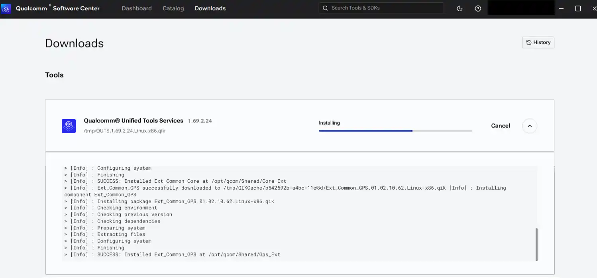Click the Qualcomm Software Center logo icon
The height and width of the screenshot is (278, 597).
[x=6, y=8]
